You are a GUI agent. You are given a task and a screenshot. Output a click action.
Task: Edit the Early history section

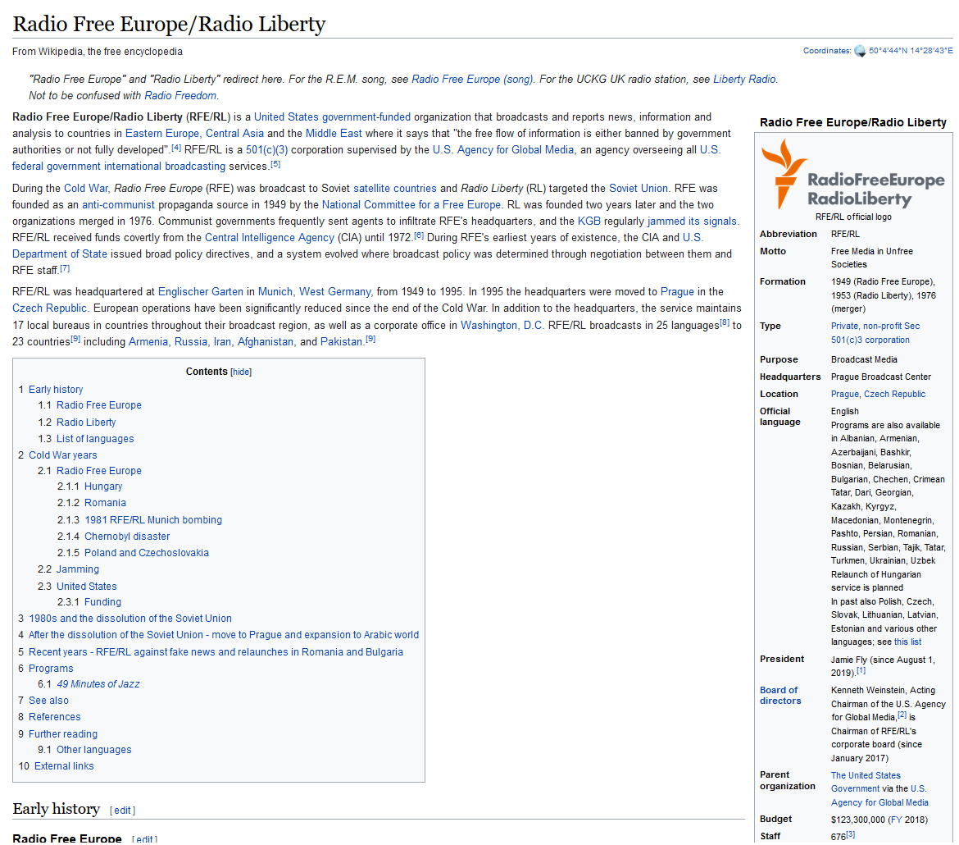click(122, 811)
